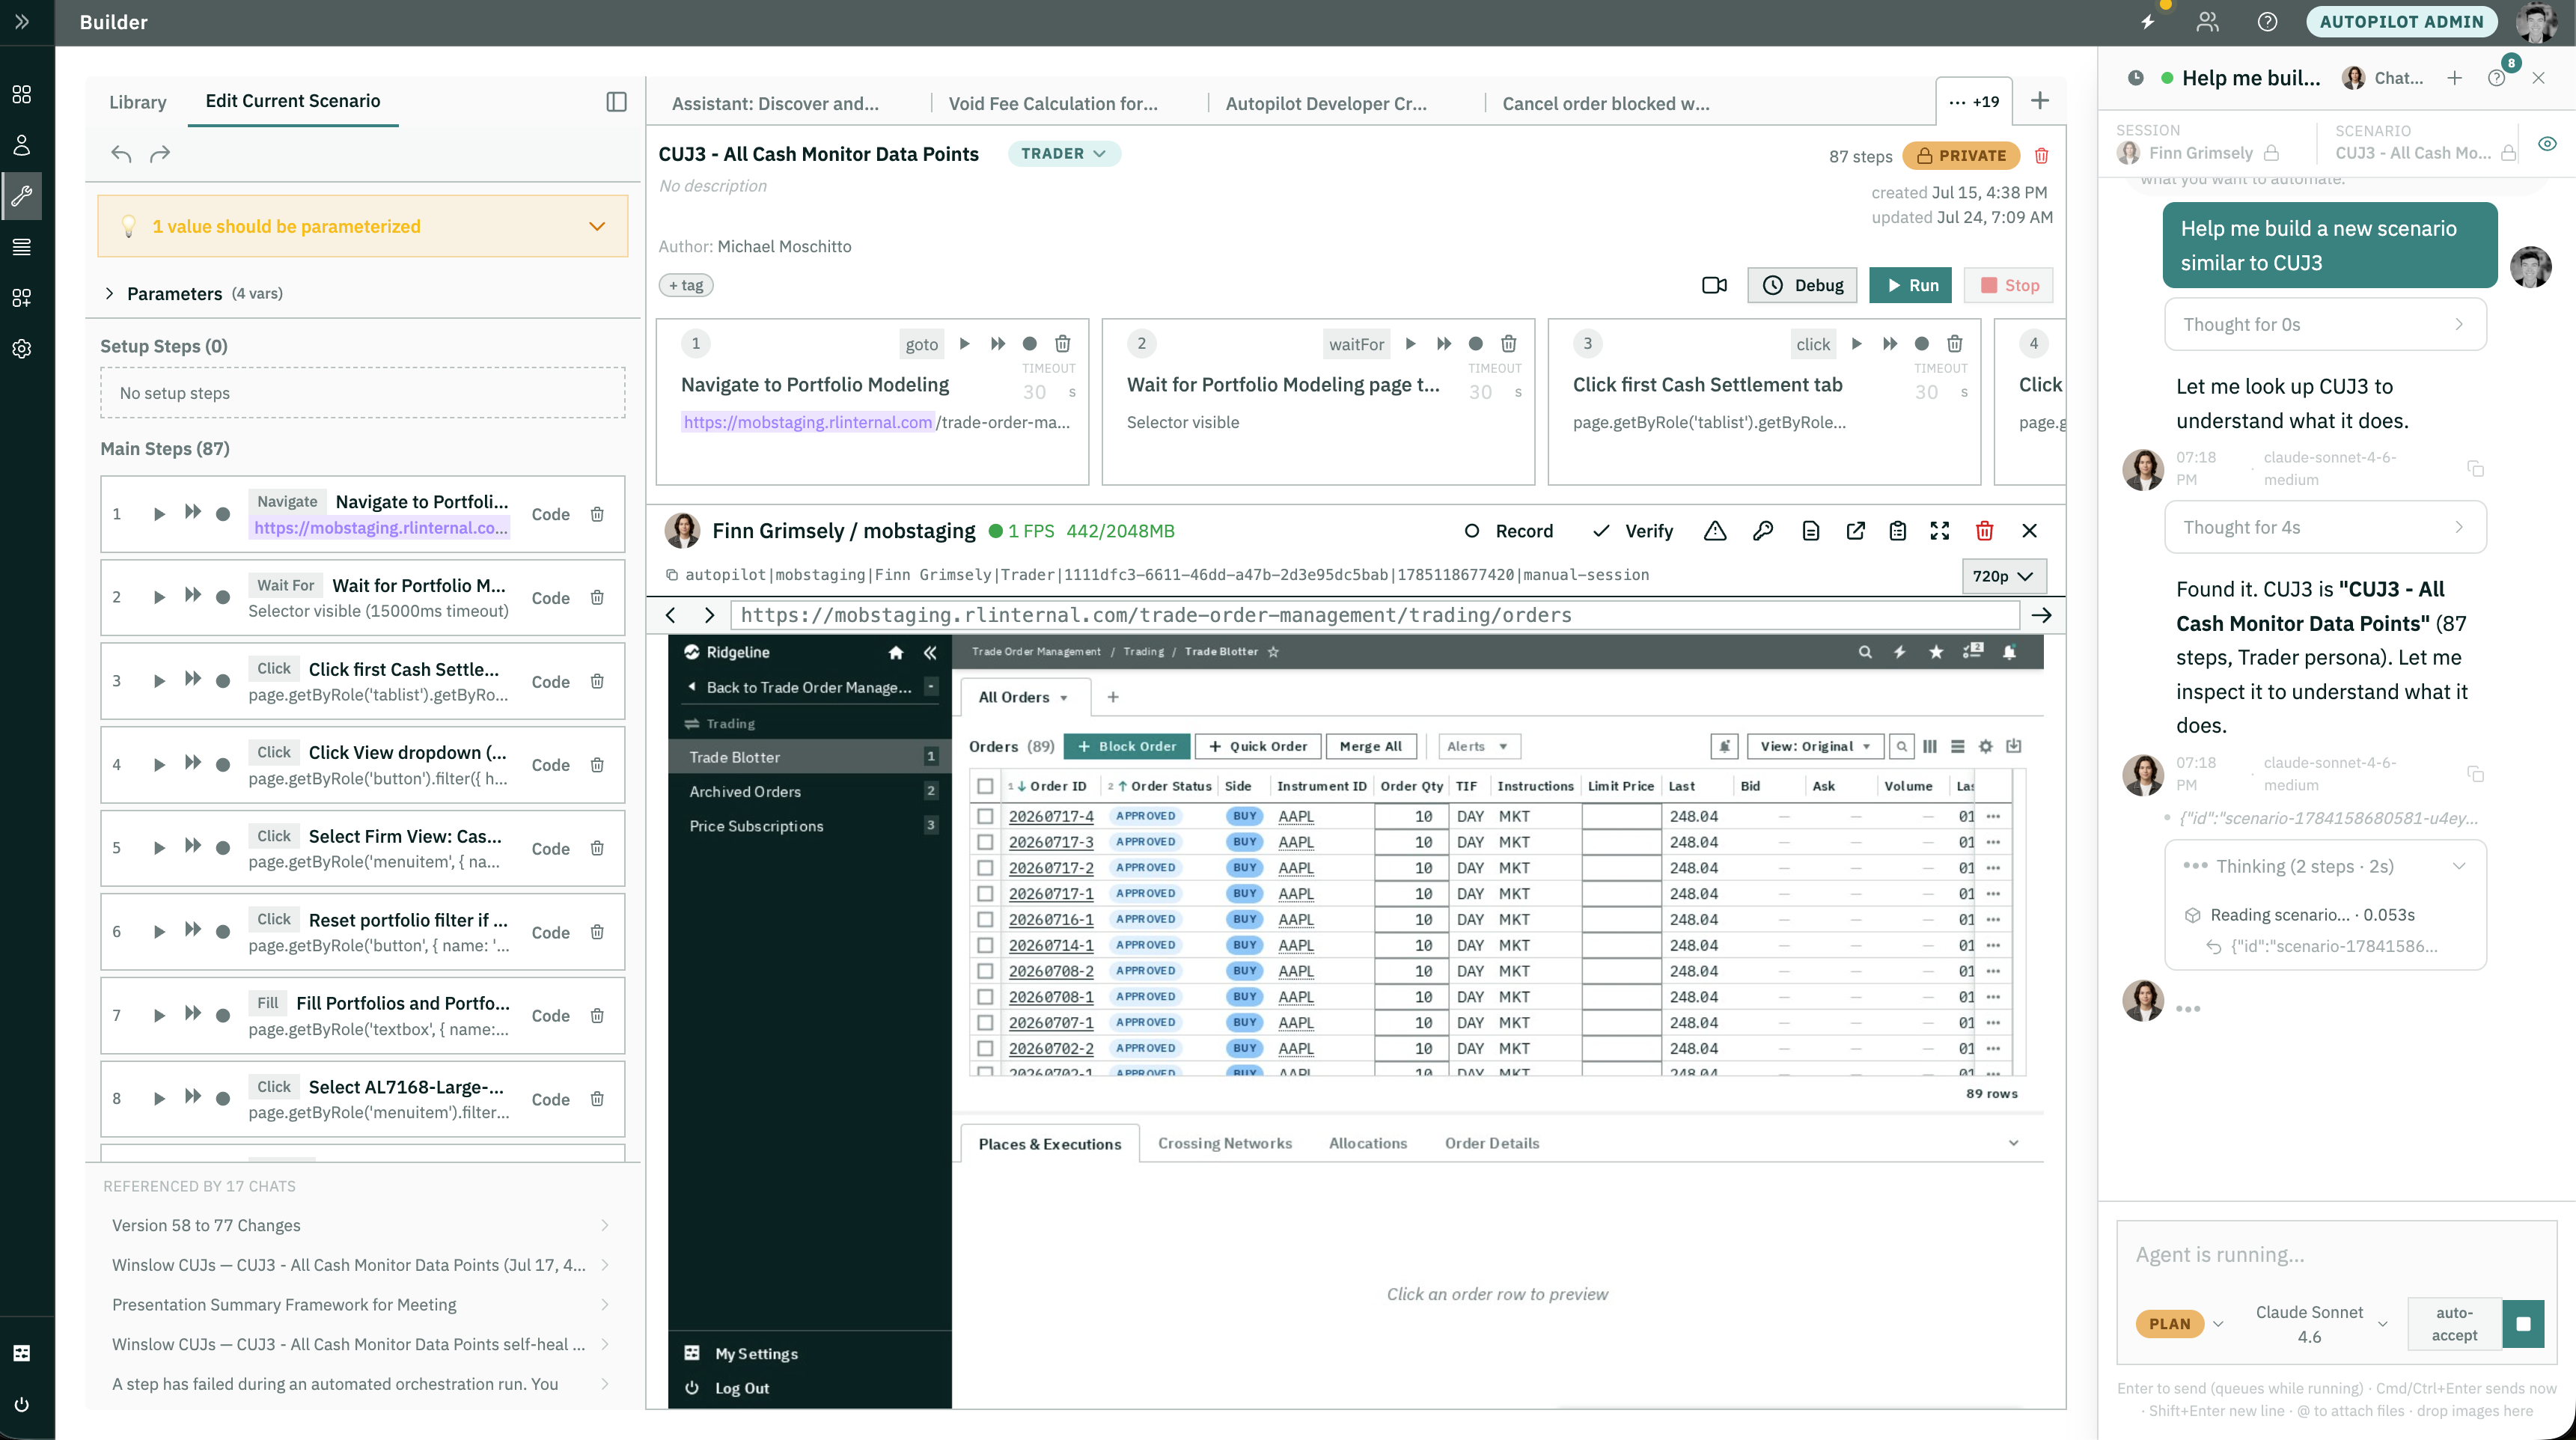The image size is (2576, 1440).
Task: Collapse Ridgeline sidebar with double chevron
Action: pos(930,652)
